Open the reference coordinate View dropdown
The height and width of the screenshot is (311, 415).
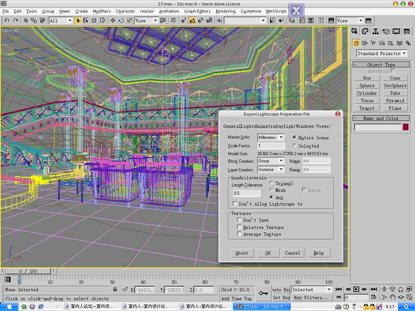pyautogui.click(x=146, y=21)
